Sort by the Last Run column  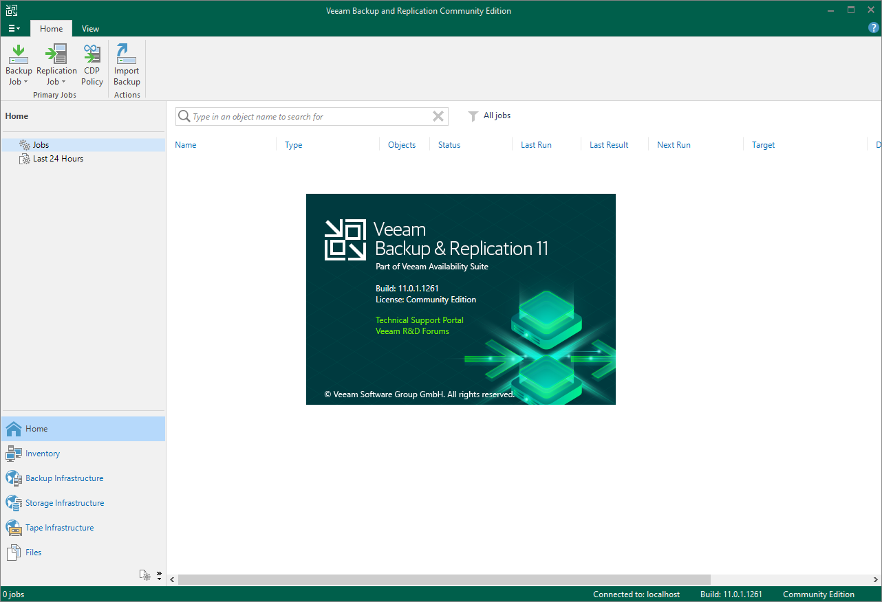pos(536,145)
